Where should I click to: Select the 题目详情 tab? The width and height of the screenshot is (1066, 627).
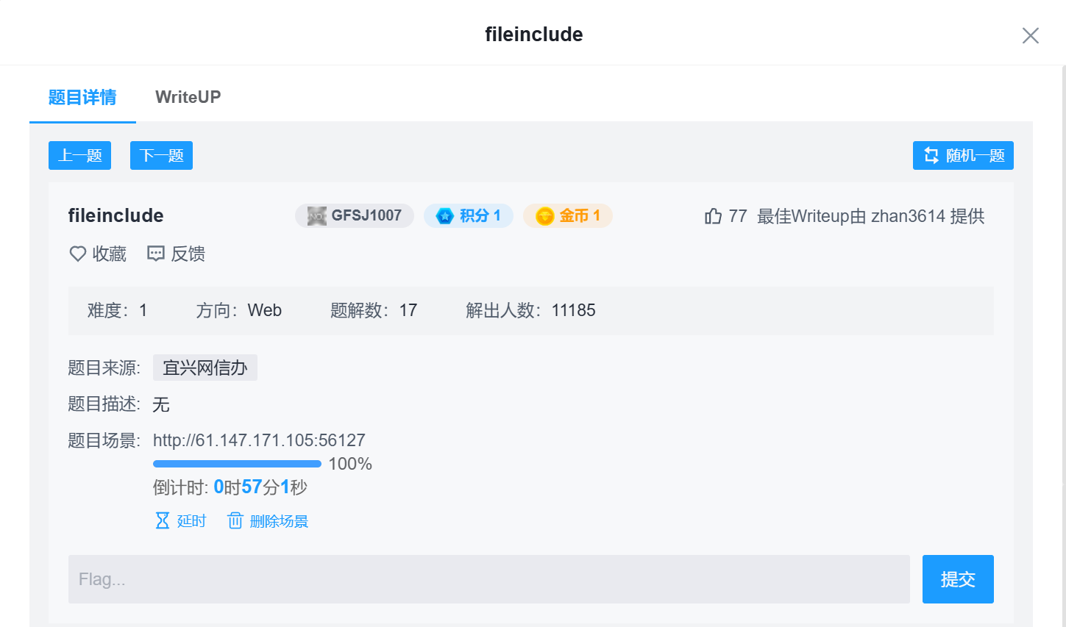coord(82,96)
